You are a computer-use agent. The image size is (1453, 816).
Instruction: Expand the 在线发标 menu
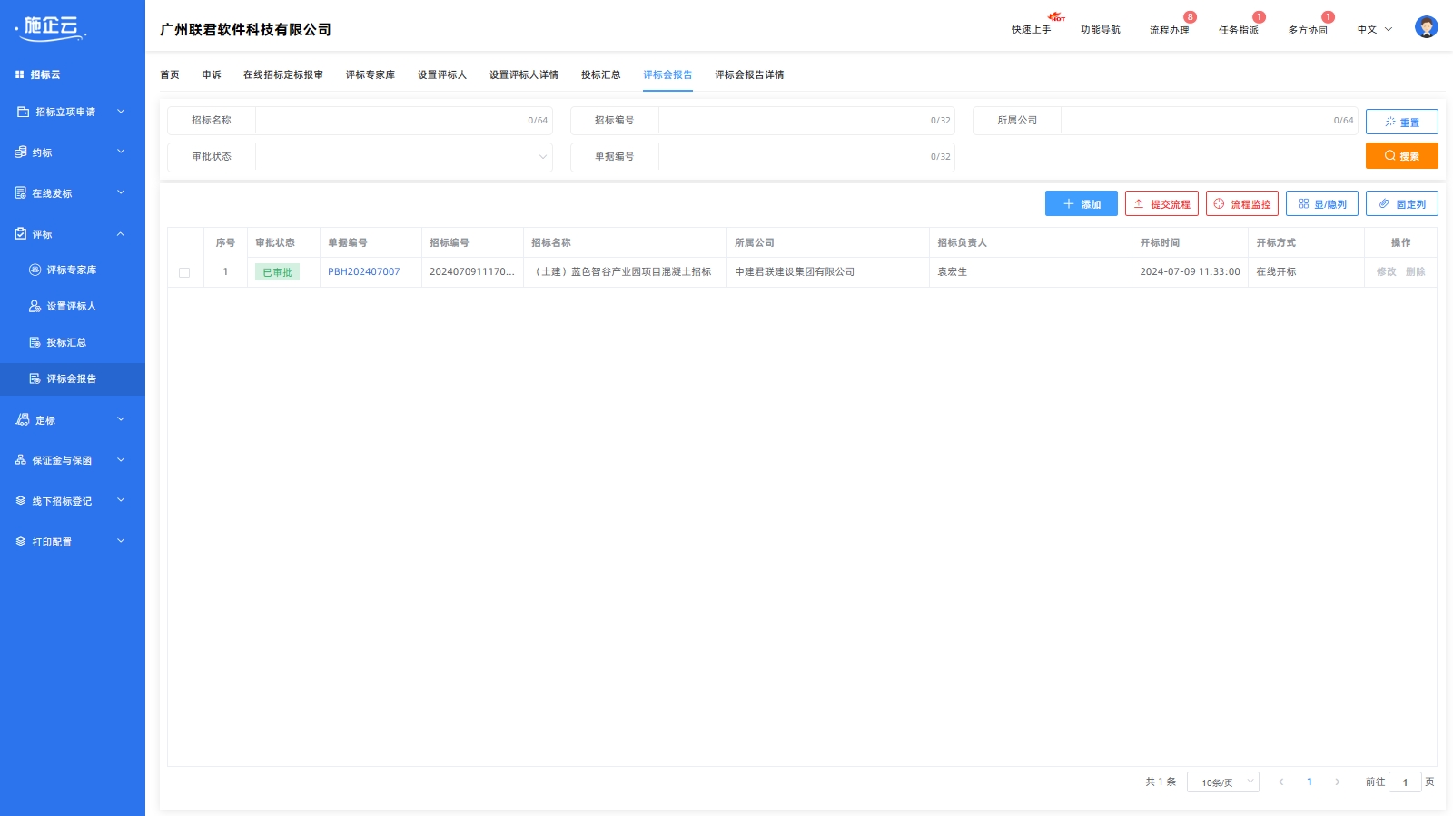click(121, 192)
